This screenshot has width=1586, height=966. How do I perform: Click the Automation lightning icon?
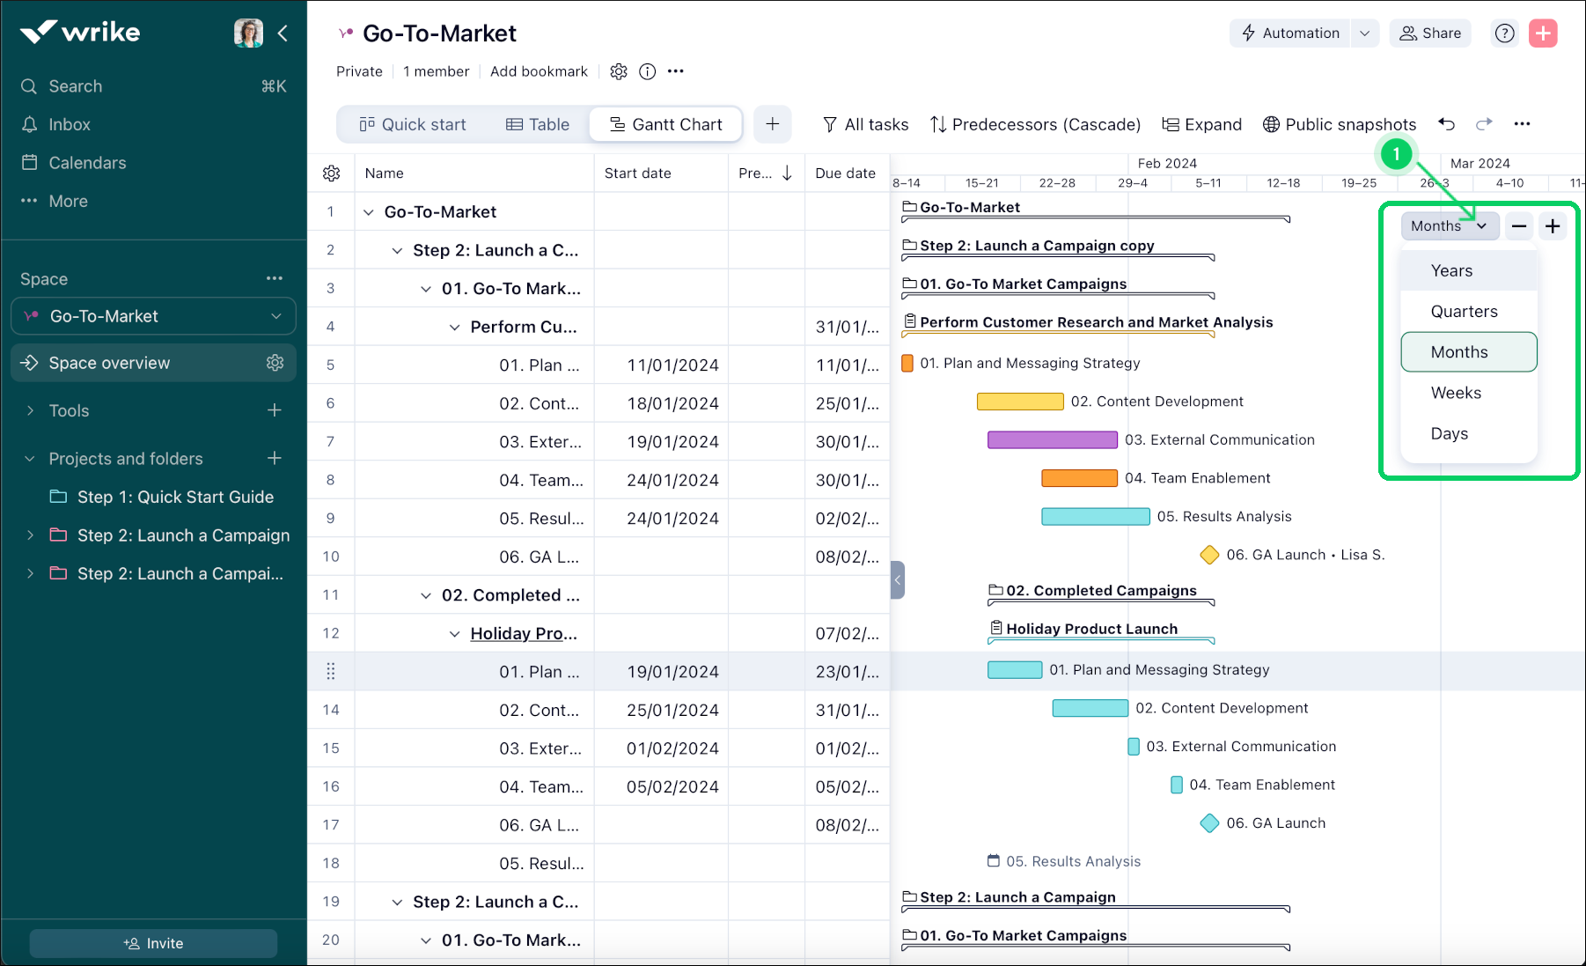click(1248, 33)
